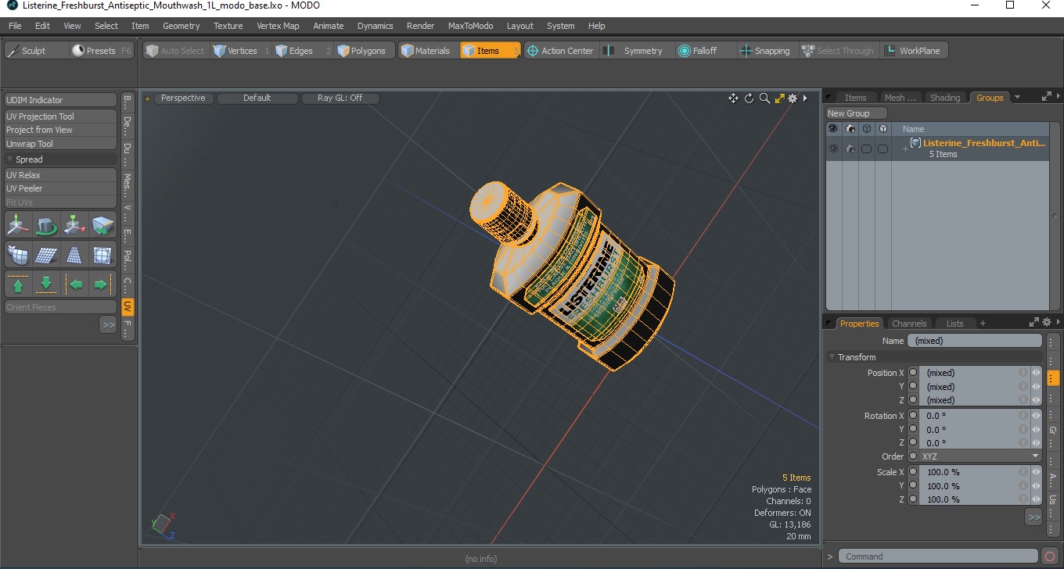Align UVs upward with up-arrow icon

point(18,284)
